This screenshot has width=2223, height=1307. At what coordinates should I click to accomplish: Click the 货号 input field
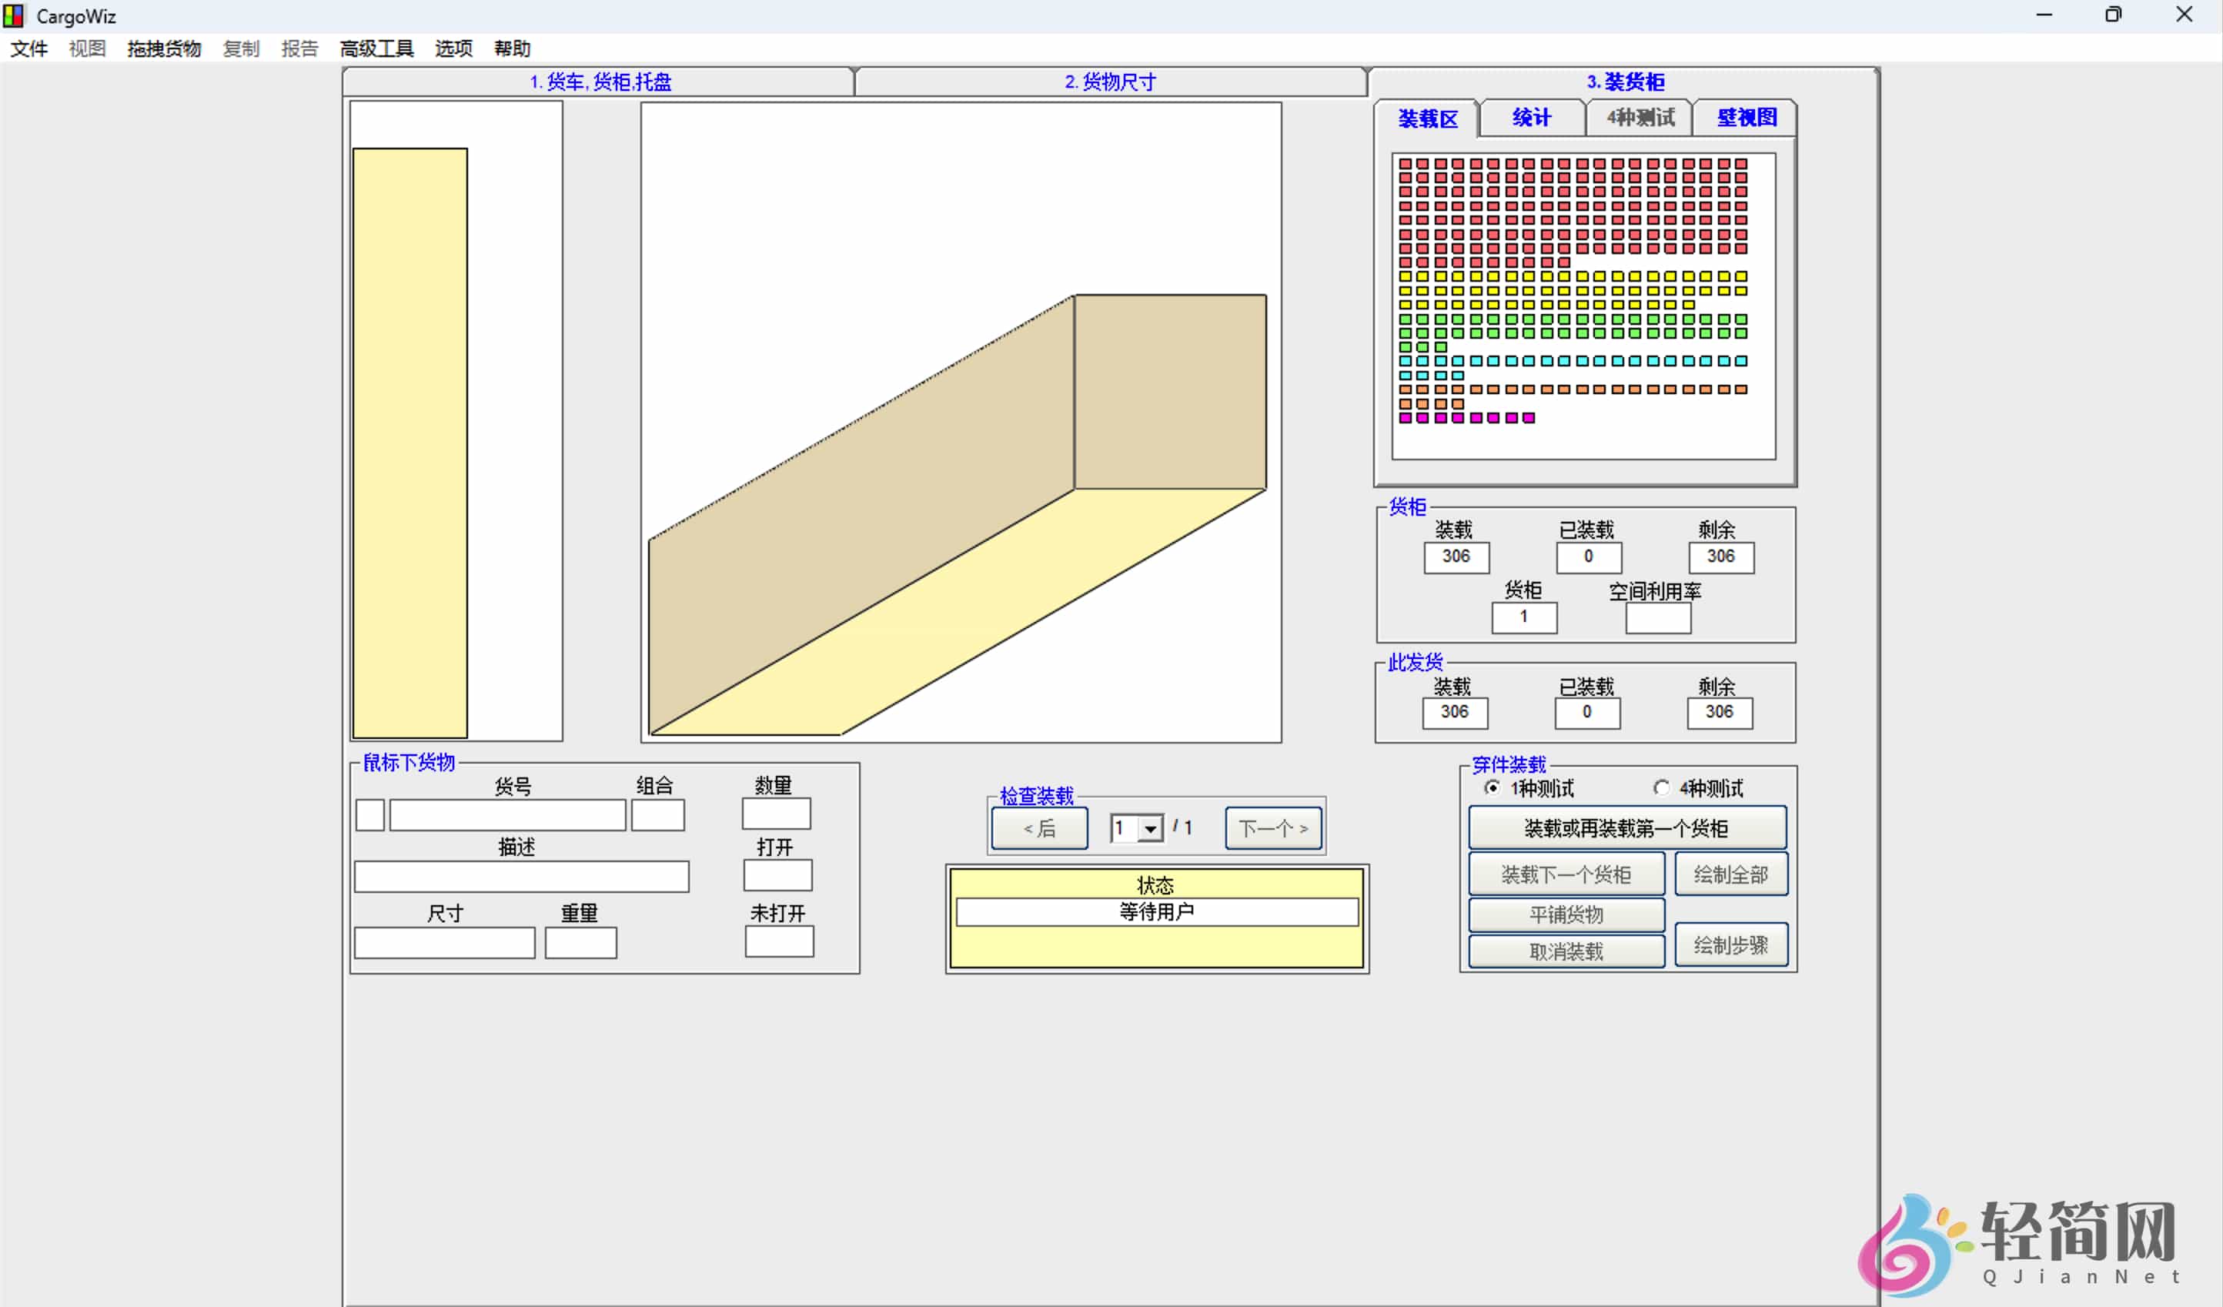[x=507, y=815]
